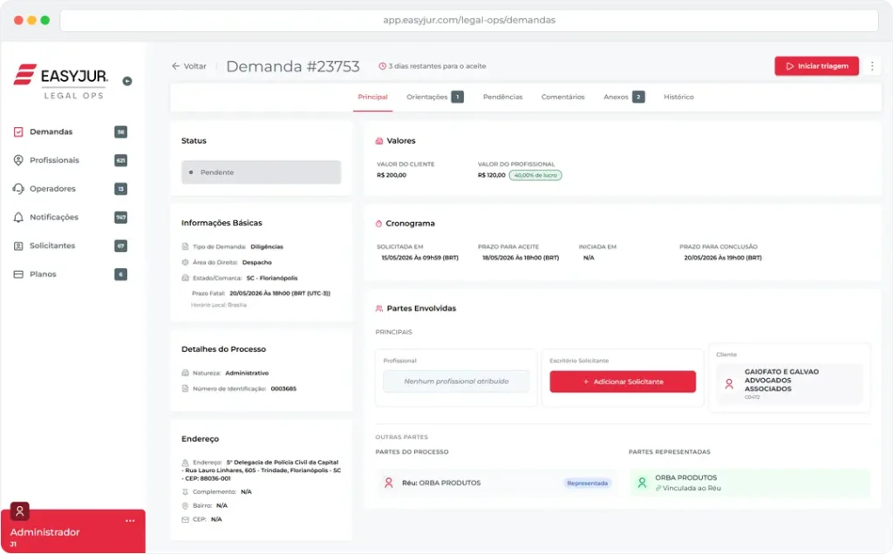Click the Iniciar triagem button

[x=816, y=66]
